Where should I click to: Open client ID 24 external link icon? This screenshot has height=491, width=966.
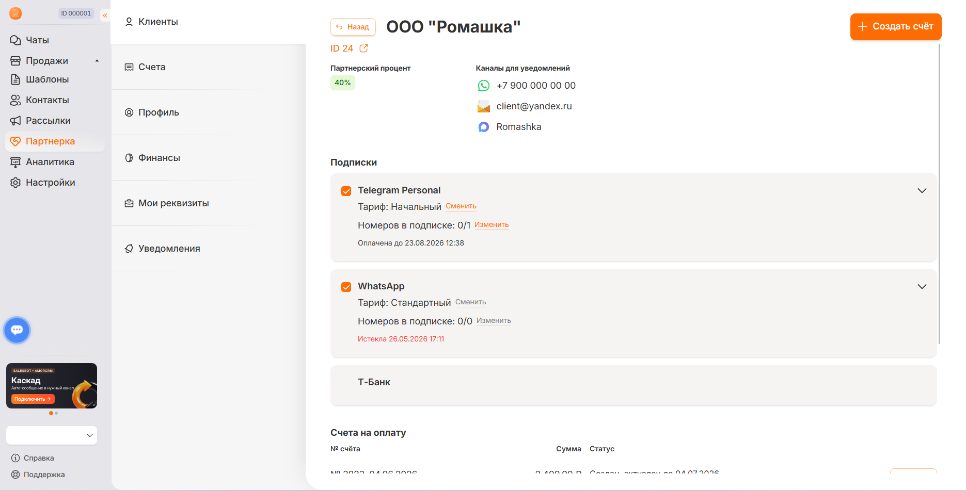[363, 48]
